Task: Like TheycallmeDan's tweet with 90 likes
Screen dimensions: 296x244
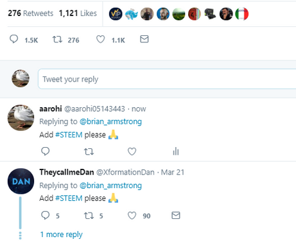Action: click(x=132, y=216)
